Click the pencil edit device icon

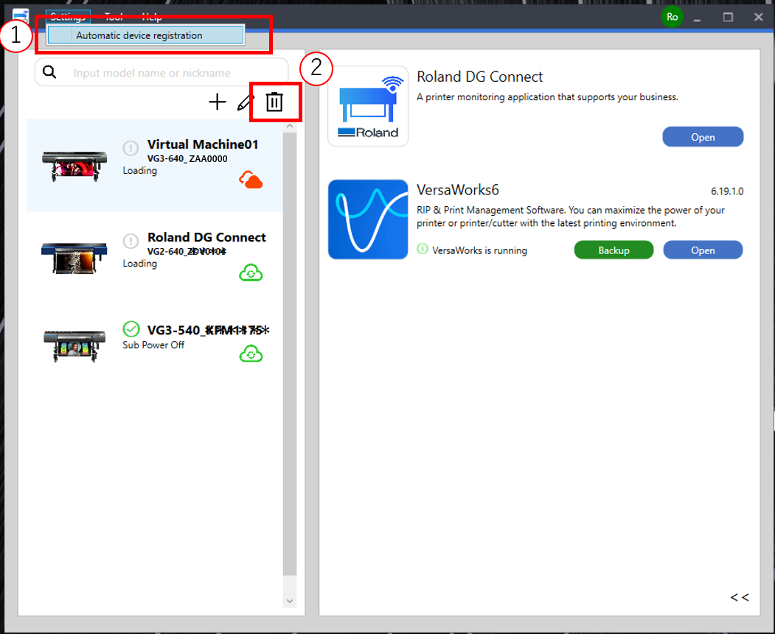pos(244,102)
